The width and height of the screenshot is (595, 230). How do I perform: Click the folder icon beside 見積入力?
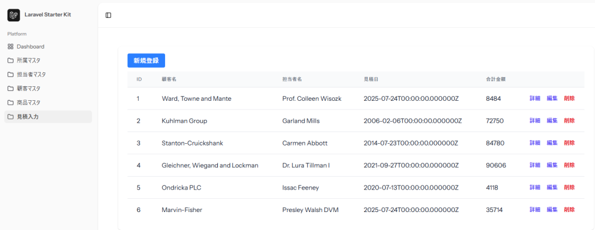pyautogui.click(x=10, y=116)
